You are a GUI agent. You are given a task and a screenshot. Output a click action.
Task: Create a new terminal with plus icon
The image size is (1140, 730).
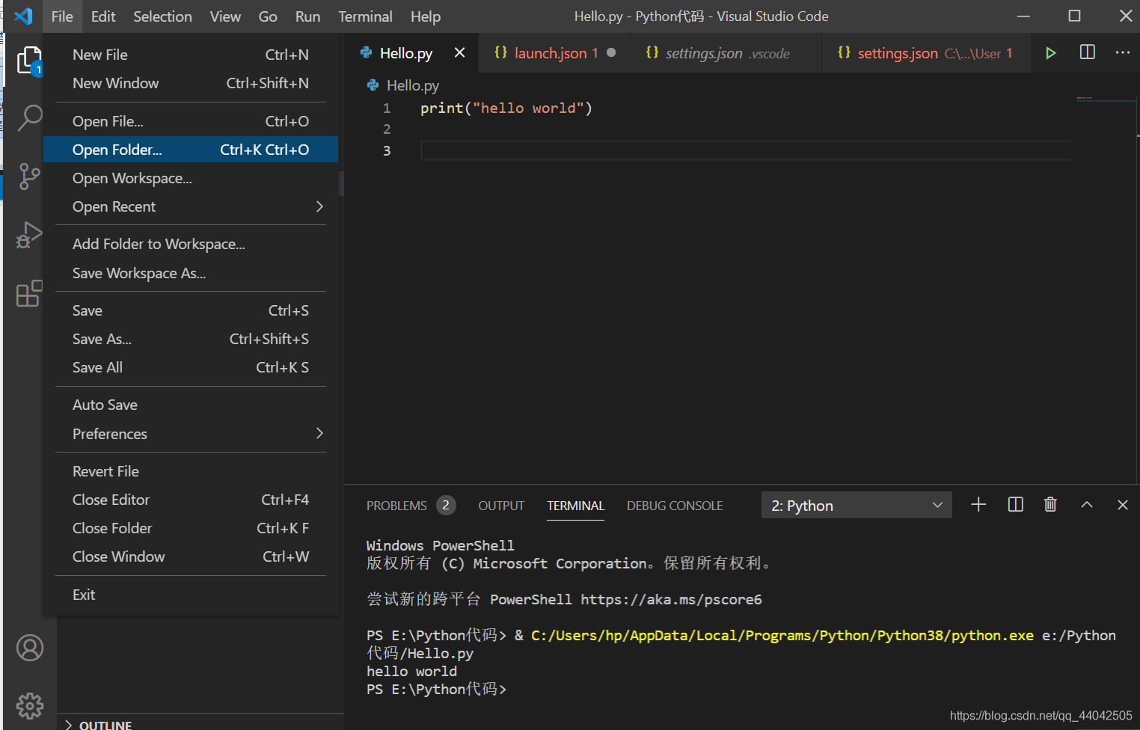pos(978,505)
